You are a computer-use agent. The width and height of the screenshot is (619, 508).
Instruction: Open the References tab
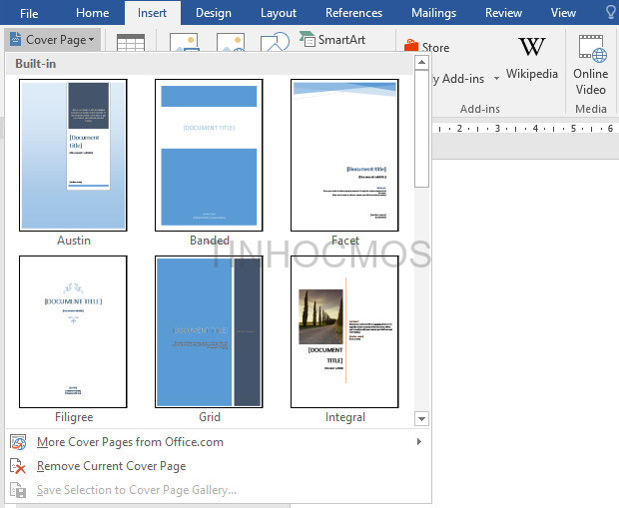(353, 13)
